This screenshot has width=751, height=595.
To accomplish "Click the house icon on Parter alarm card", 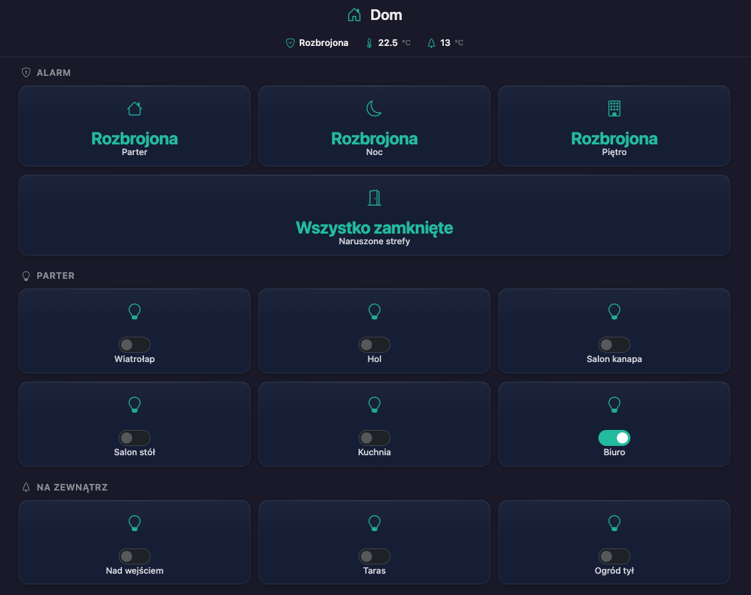I will [135, 108].
